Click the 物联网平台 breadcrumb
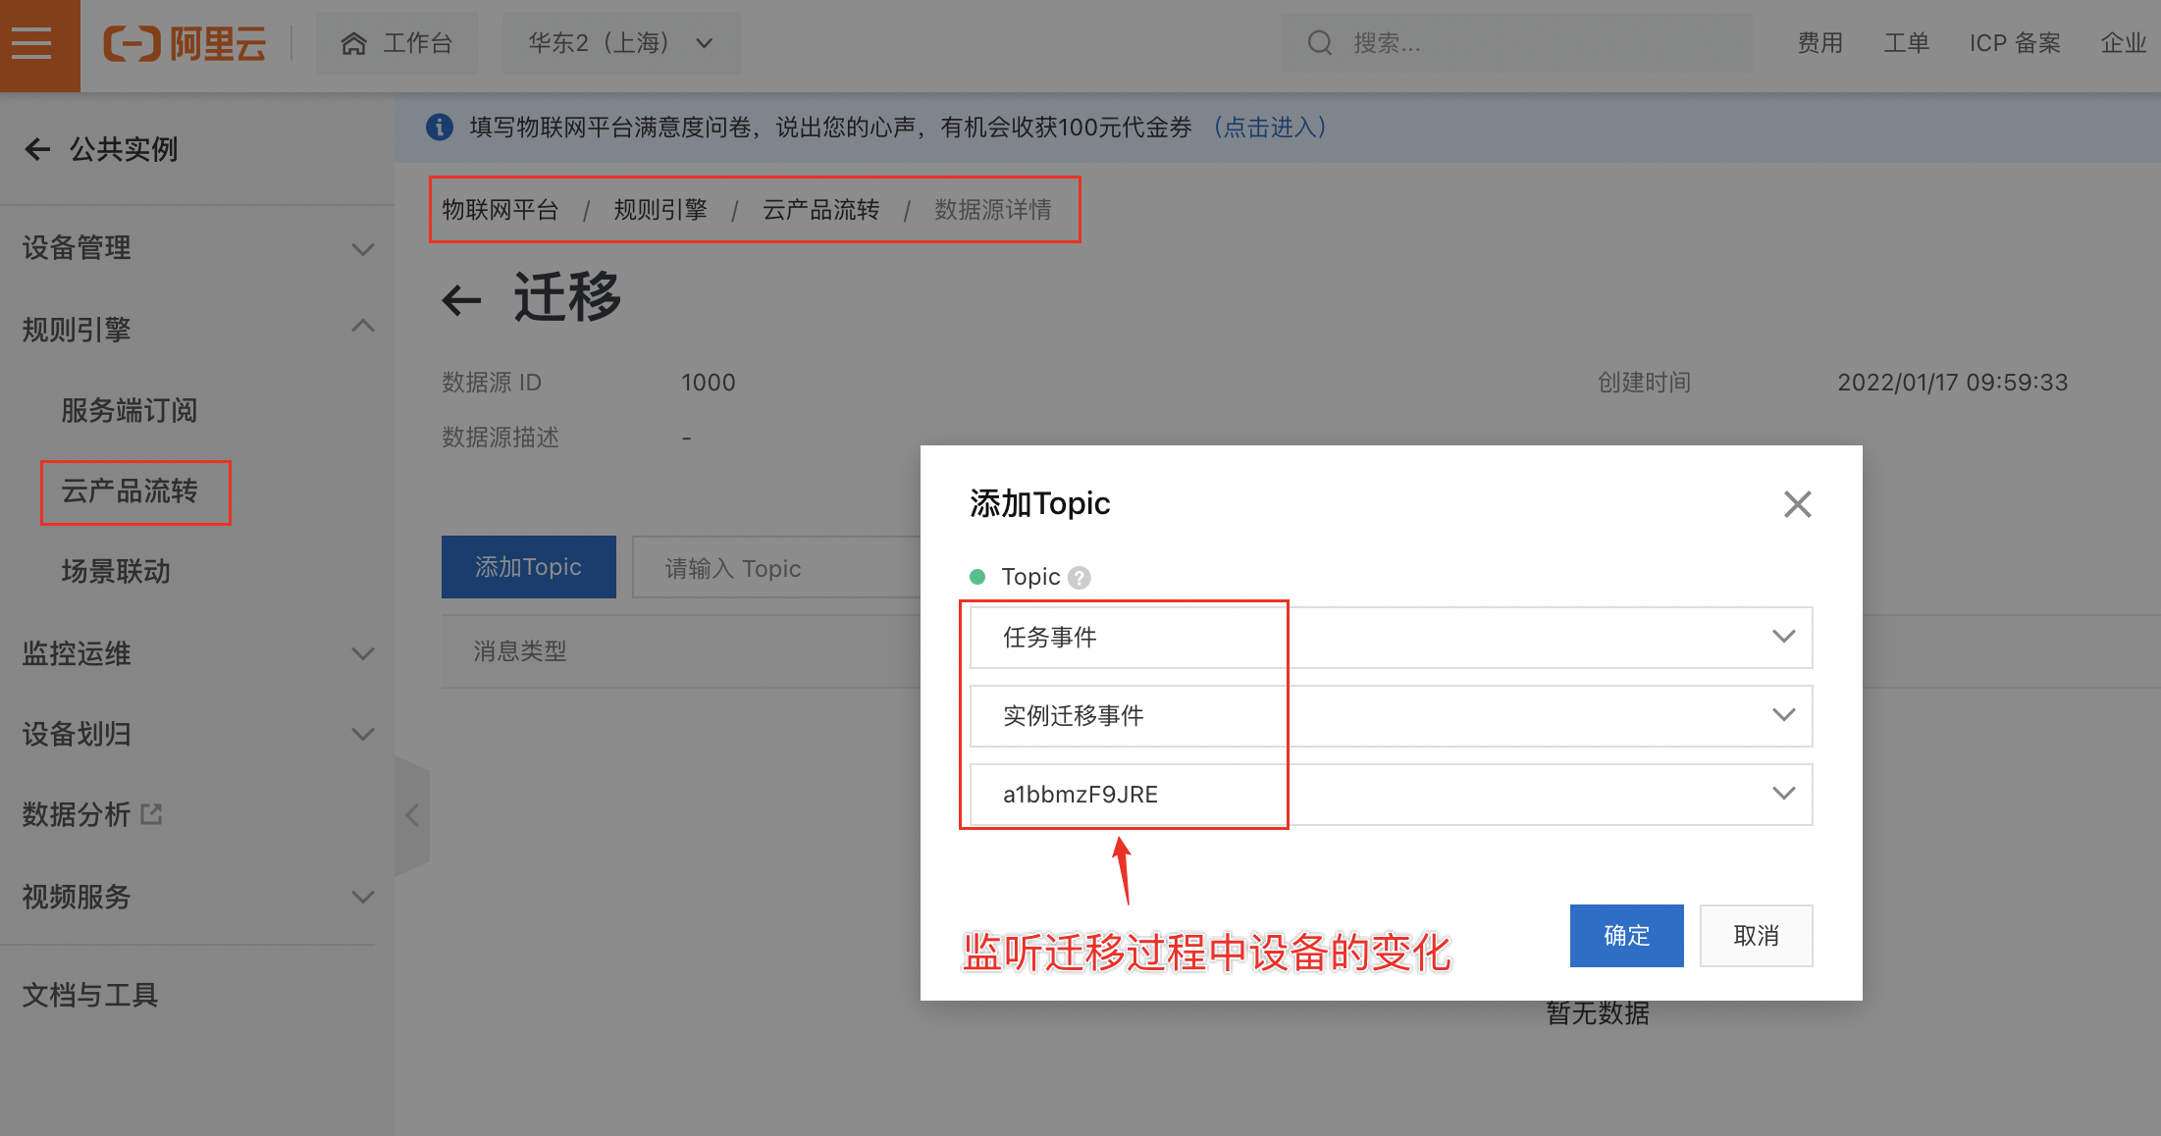Screen dimensions: 2161x1136 (x=500, y=209)
